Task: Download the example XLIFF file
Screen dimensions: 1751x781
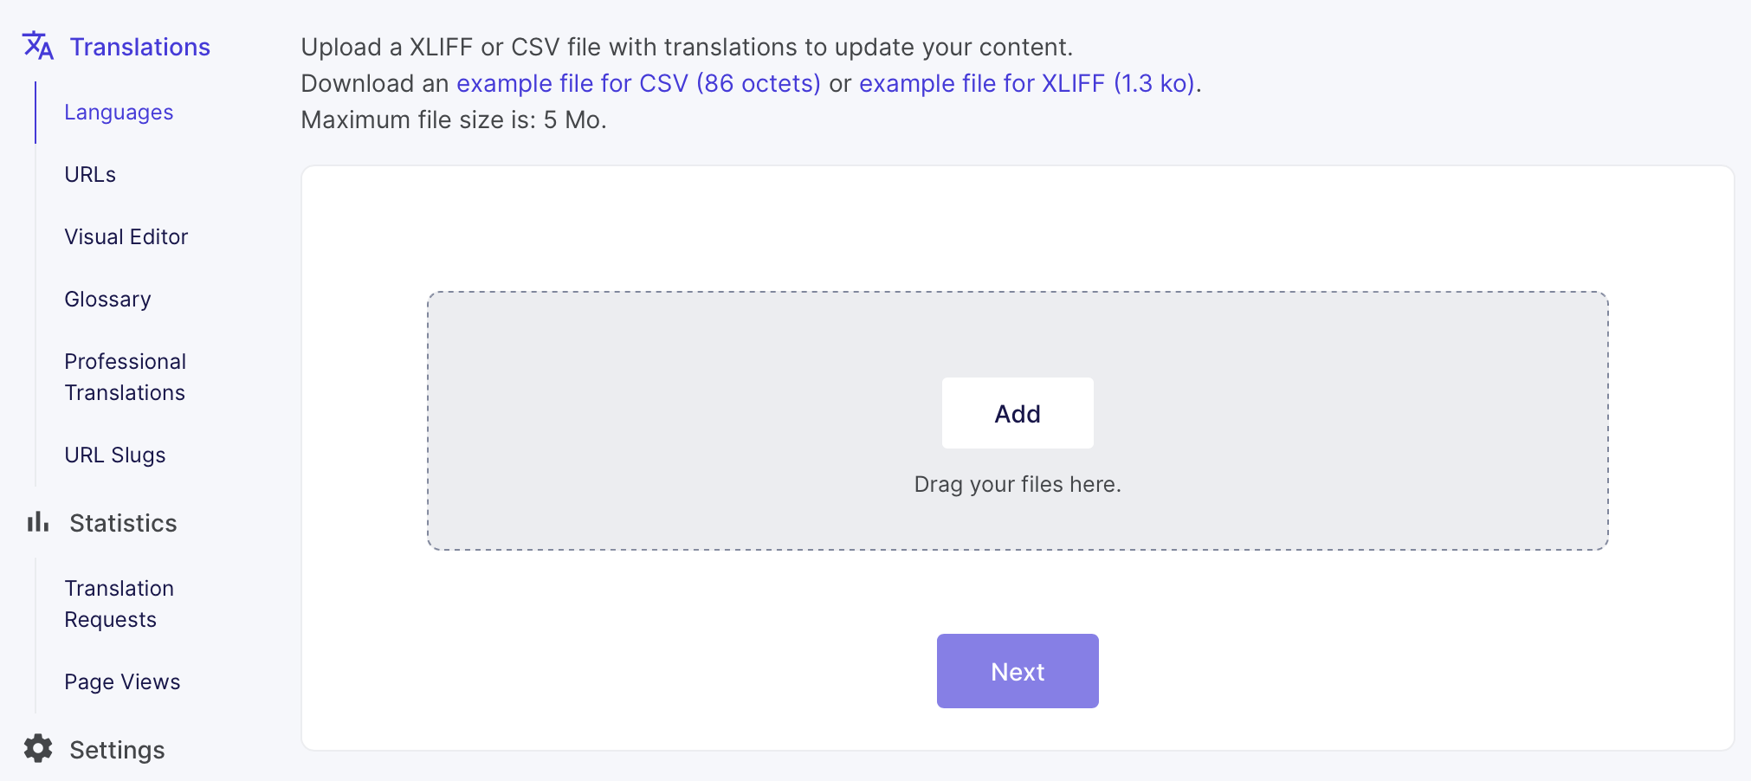Action: (1027, 83)
